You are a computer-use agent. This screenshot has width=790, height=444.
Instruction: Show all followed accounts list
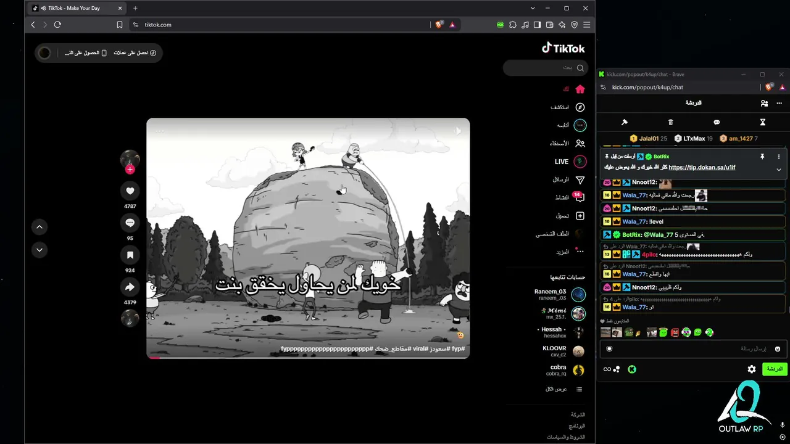tap(564, 390)
